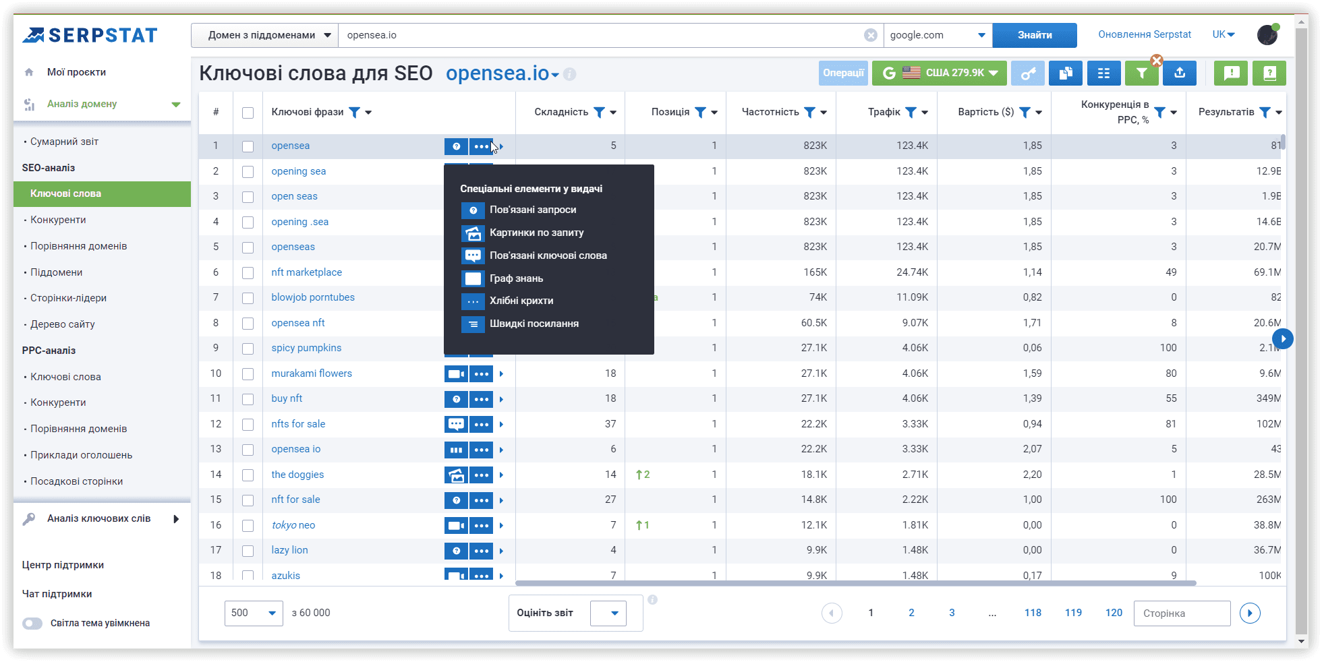Click the video icon in murakami flowers row
This screenshot has height=662, width=1322.
(x=456, y=373)
